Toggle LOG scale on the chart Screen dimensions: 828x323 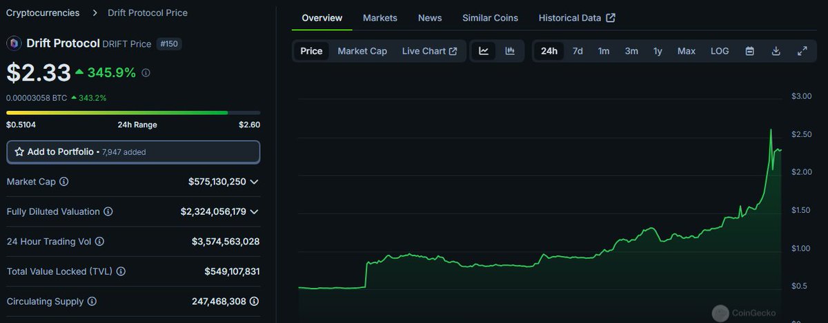pos(720,51)
